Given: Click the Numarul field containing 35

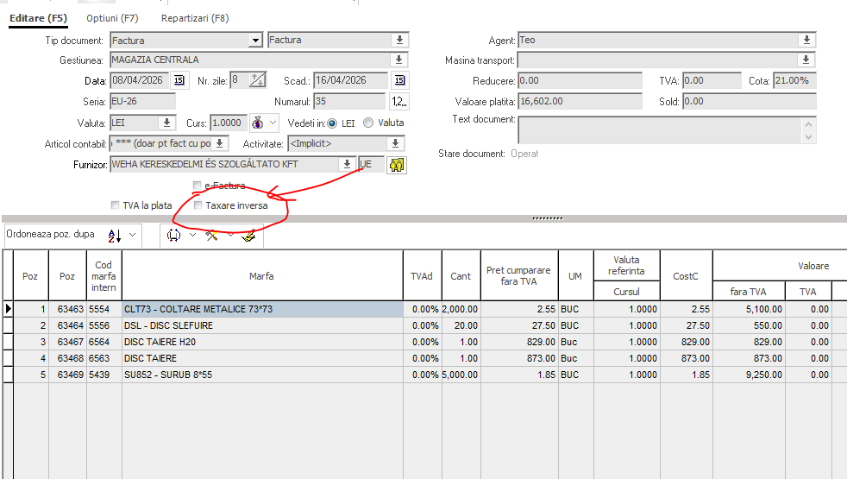Looking at the screenshot, I should [x=349, y=101].
